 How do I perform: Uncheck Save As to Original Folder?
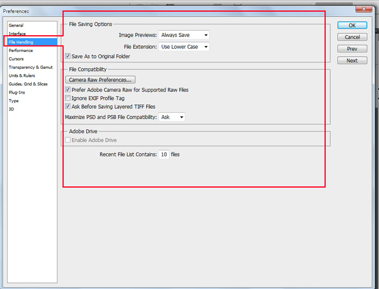point(68,56)
